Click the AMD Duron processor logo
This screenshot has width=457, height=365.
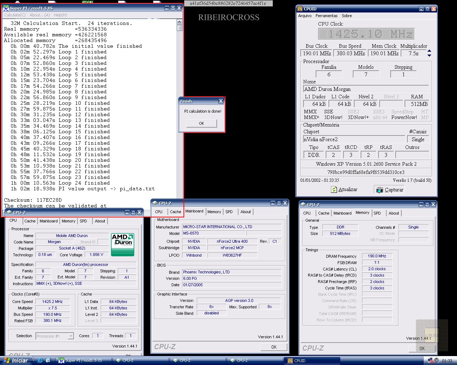click(122, 245)
